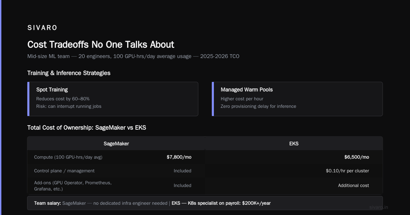Click the 'Additional cost' EKS value
Screen dimensions: 410x215
click(354, 186)
